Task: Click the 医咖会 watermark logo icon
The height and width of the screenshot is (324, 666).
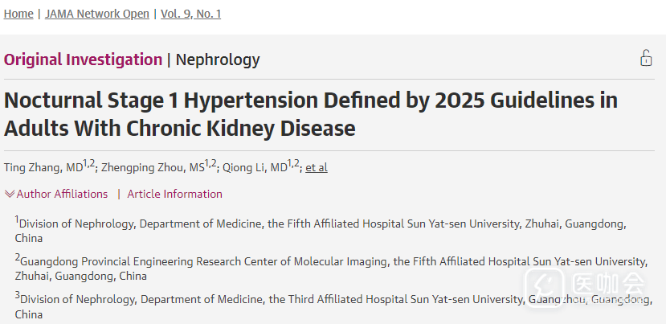Action: point(545,287)
